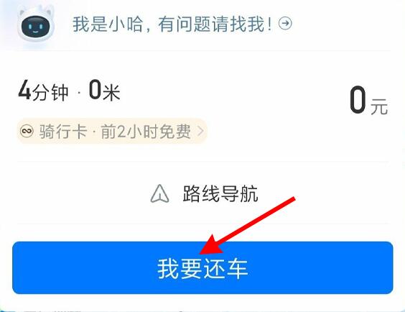
Task: Click the 0米 ride distance
Action: tap(104, 91)
